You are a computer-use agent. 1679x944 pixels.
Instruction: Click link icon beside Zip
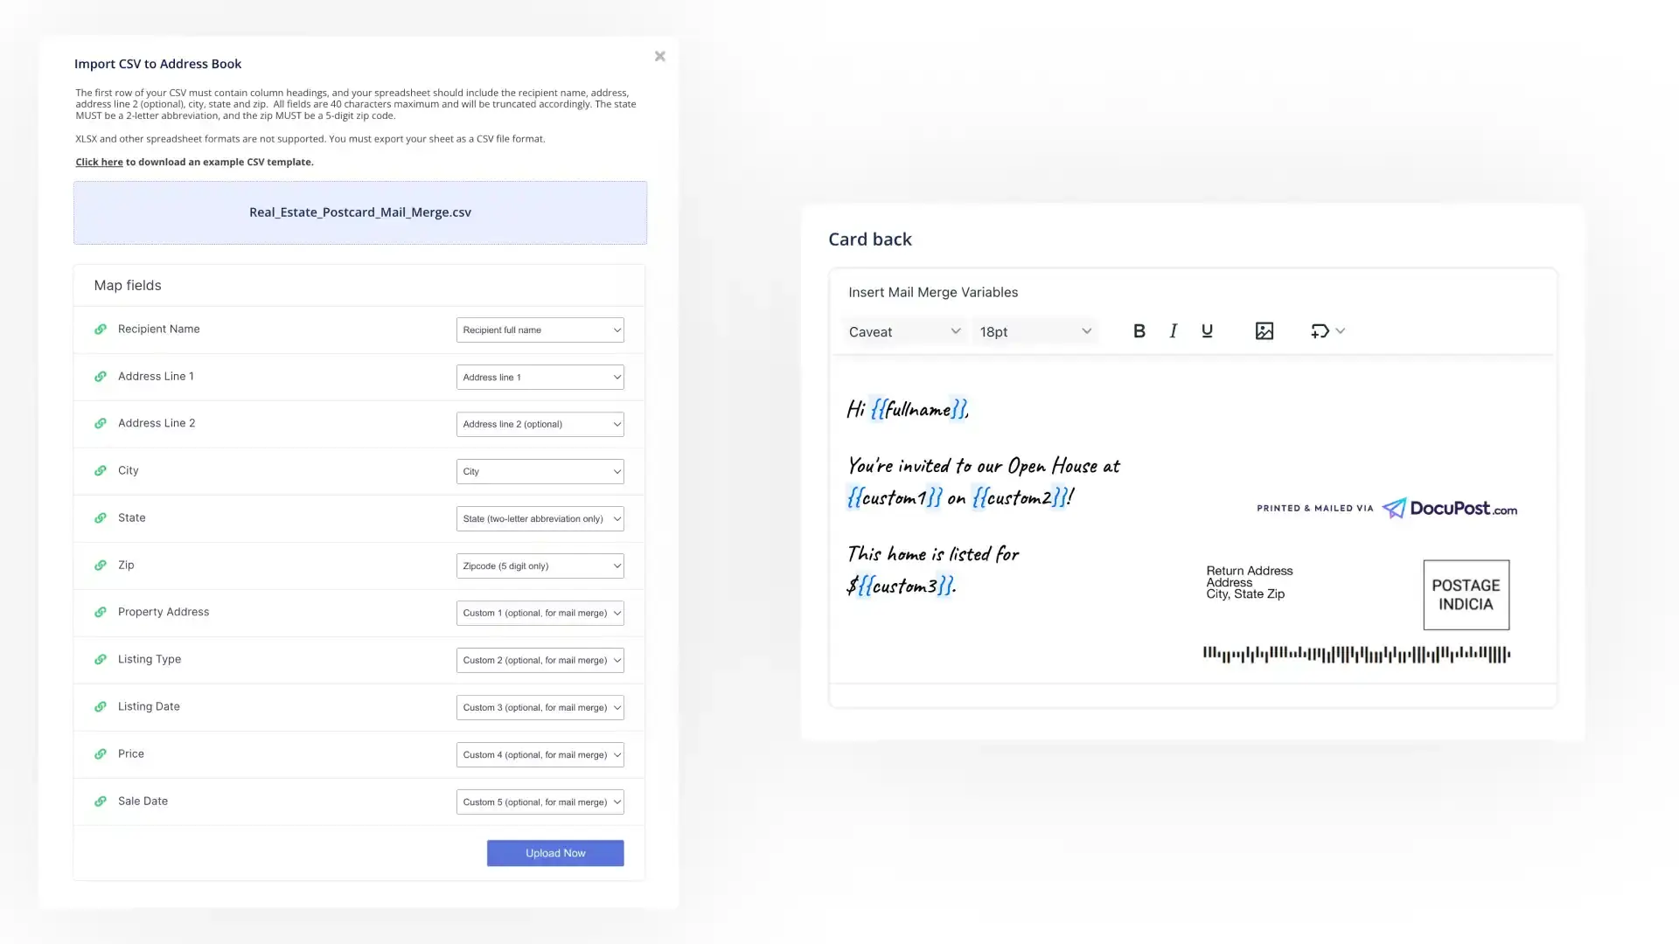[101, 566]
